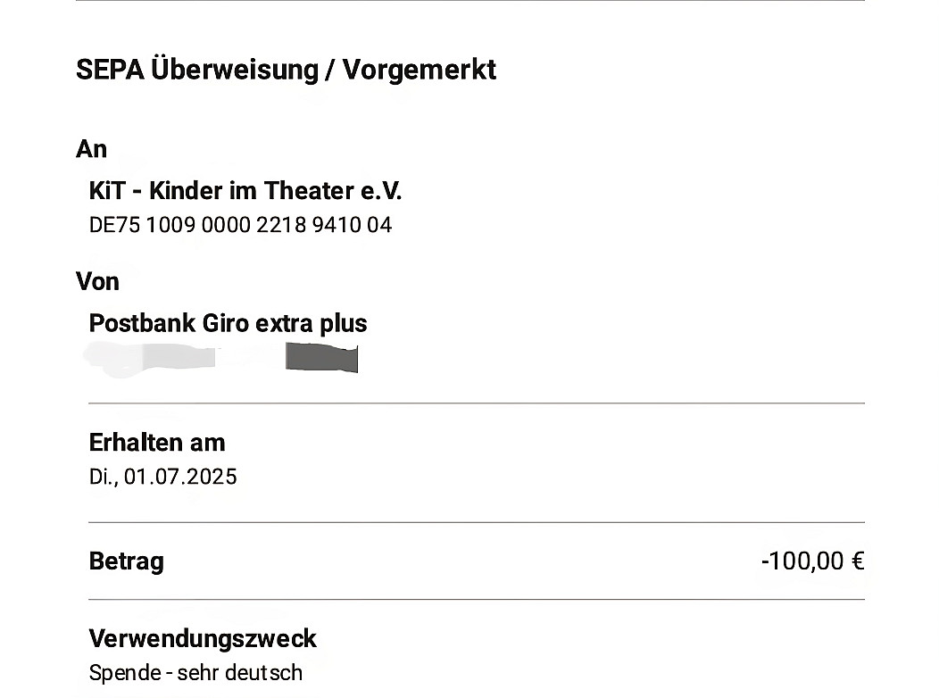Click the SEPA Überweisung / Vorgemerkt heading
Image resolution: width=939 pixels, height=698 pixels.
pyautogui.click(x=286, y=70)
